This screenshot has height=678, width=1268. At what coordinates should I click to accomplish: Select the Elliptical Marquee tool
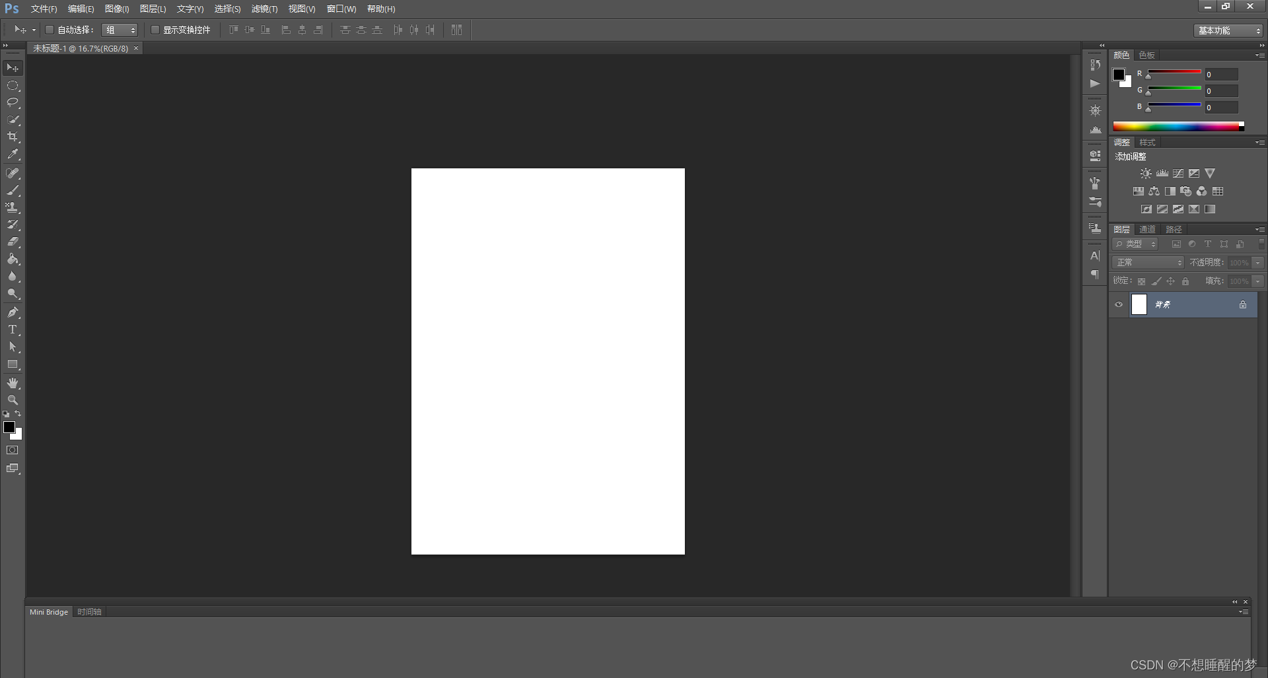tap(13, 86)
